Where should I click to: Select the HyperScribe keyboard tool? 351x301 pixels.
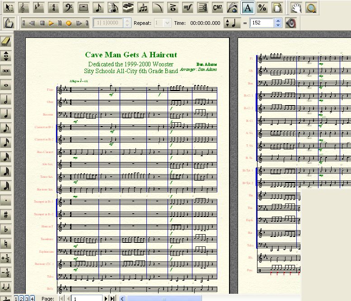(128, 8)
